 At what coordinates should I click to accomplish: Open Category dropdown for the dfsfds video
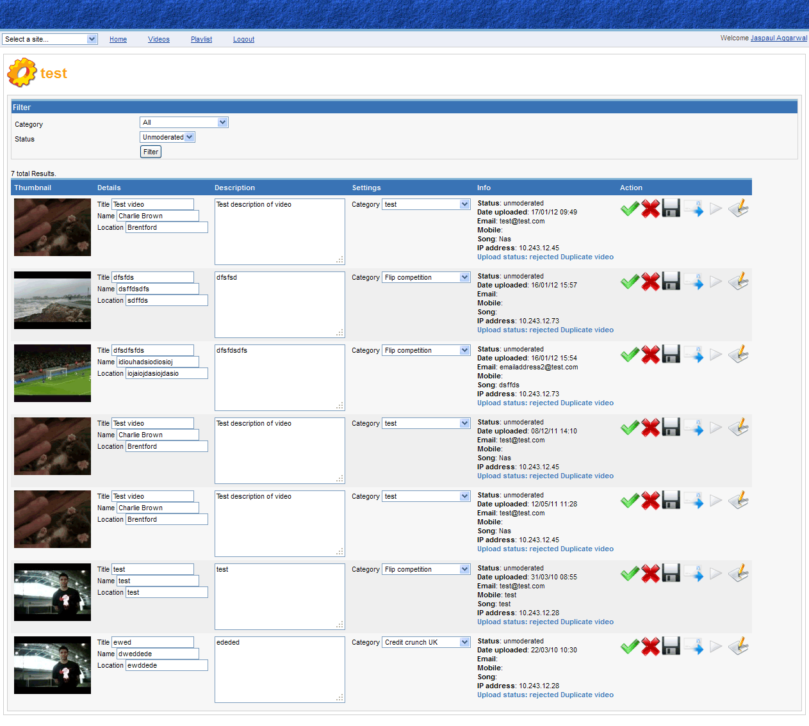pos(427,277)
